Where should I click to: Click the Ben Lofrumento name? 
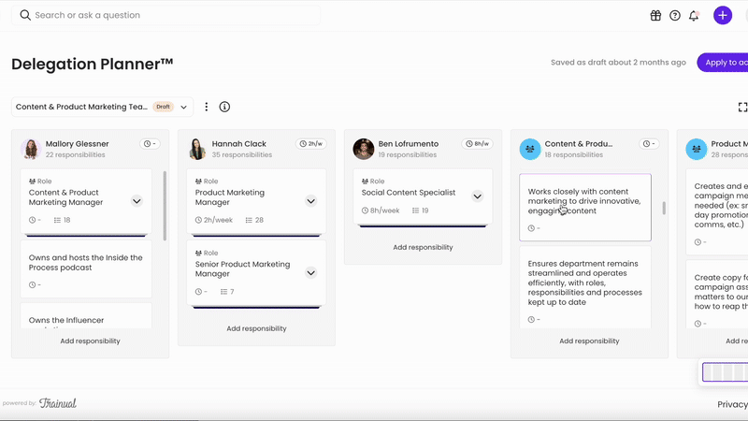click(409, 144)
